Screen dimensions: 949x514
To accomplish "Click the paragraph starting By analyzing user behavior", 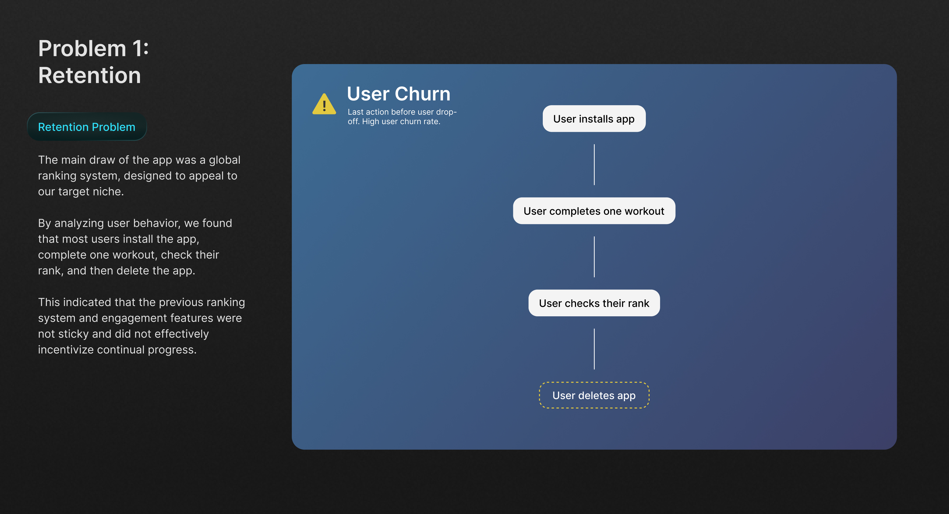I will pos(135,246).
